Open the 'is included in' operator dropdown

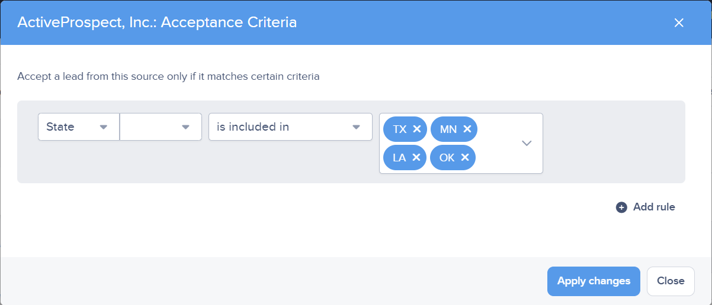tap(290, 127)
